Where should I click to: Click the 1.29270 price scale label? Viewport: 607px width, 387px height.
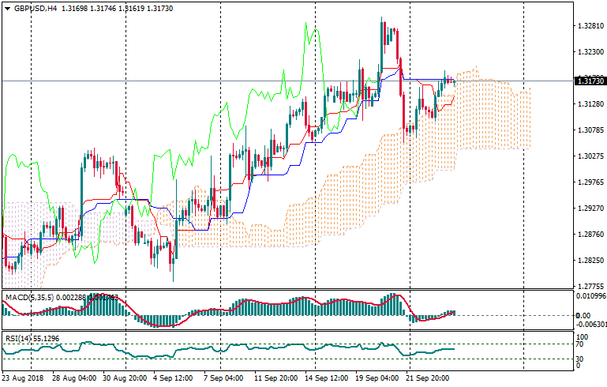coord(589,209)
